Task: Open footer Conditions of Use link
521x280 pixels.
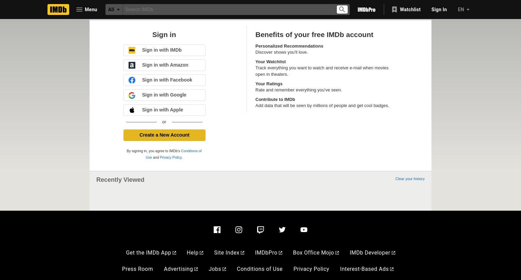Action: (259, 269)
